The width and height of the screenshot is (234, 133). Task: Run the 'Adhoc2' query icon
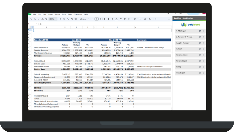[x=200, y=49]
